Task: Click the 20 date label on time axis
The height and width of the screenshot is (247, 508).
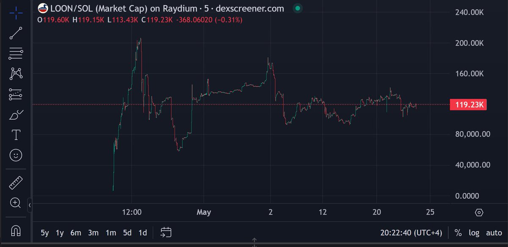Action: tap(377, 212)
